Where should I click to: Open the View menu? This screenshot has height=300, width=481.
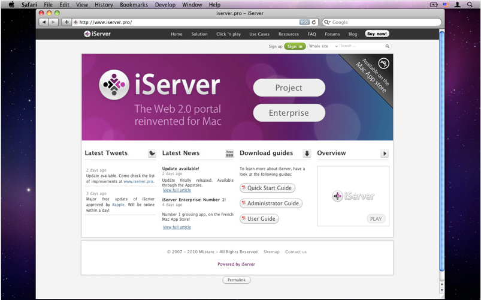tap(82, 5)
